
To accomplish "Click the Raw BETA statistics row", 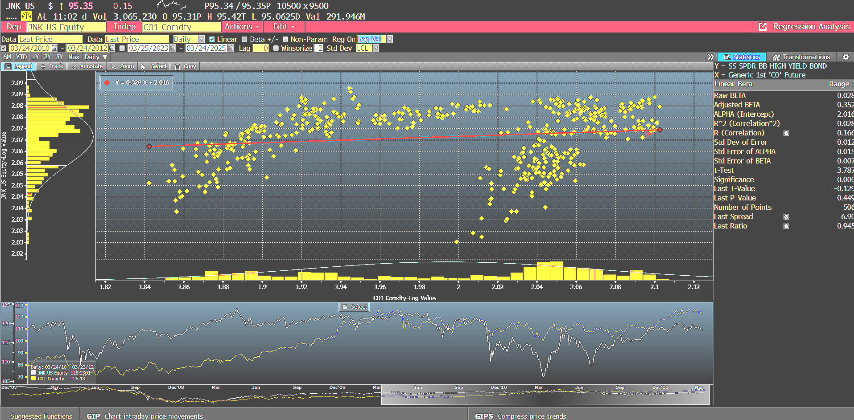I will [784, 95].
